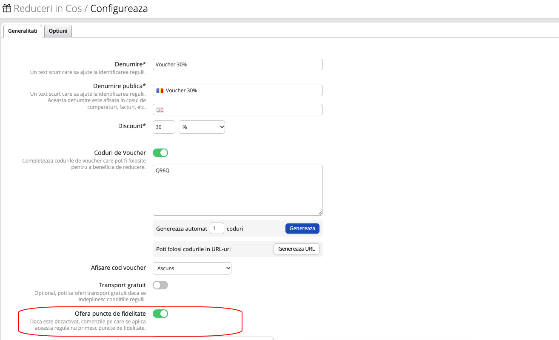
Task: Click the Romanian flag in Denumire publica
Action: 160,91
